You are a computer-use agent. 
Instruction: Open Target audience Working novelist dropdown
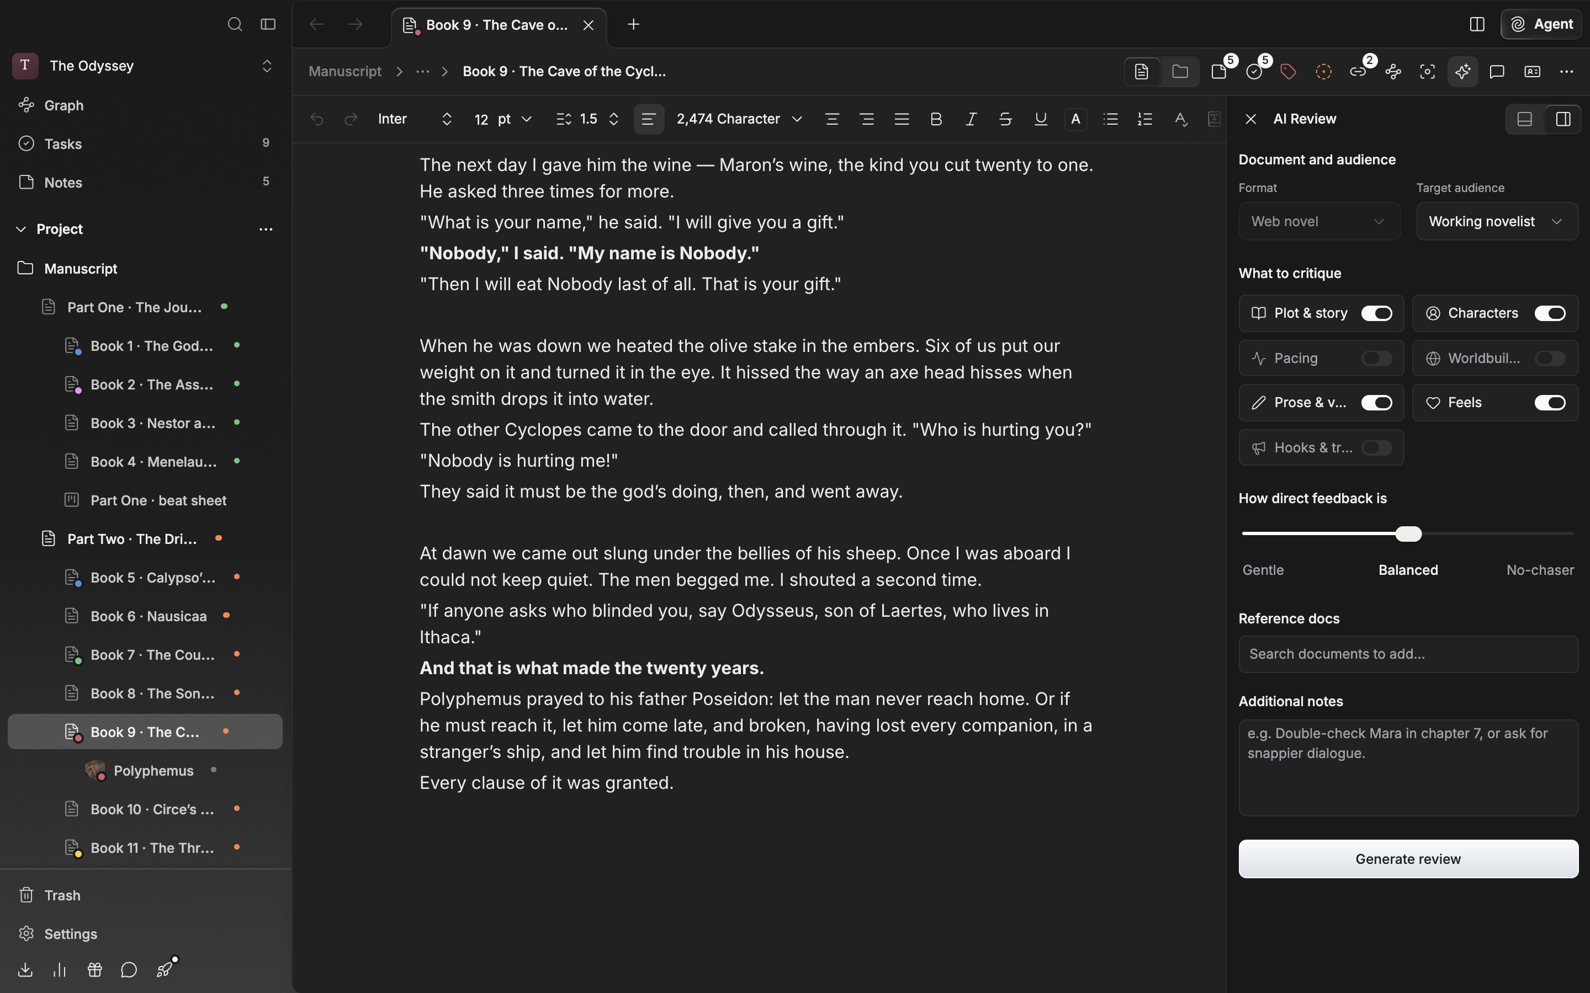coord(1497,221)
